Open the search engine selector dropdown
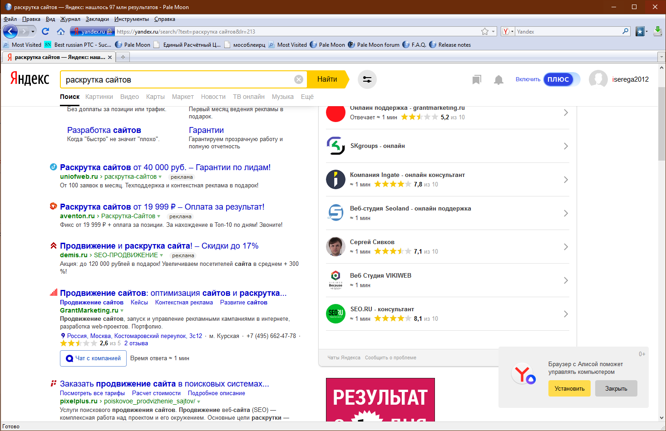The image size is (666, 431). [x=508, y=31]
